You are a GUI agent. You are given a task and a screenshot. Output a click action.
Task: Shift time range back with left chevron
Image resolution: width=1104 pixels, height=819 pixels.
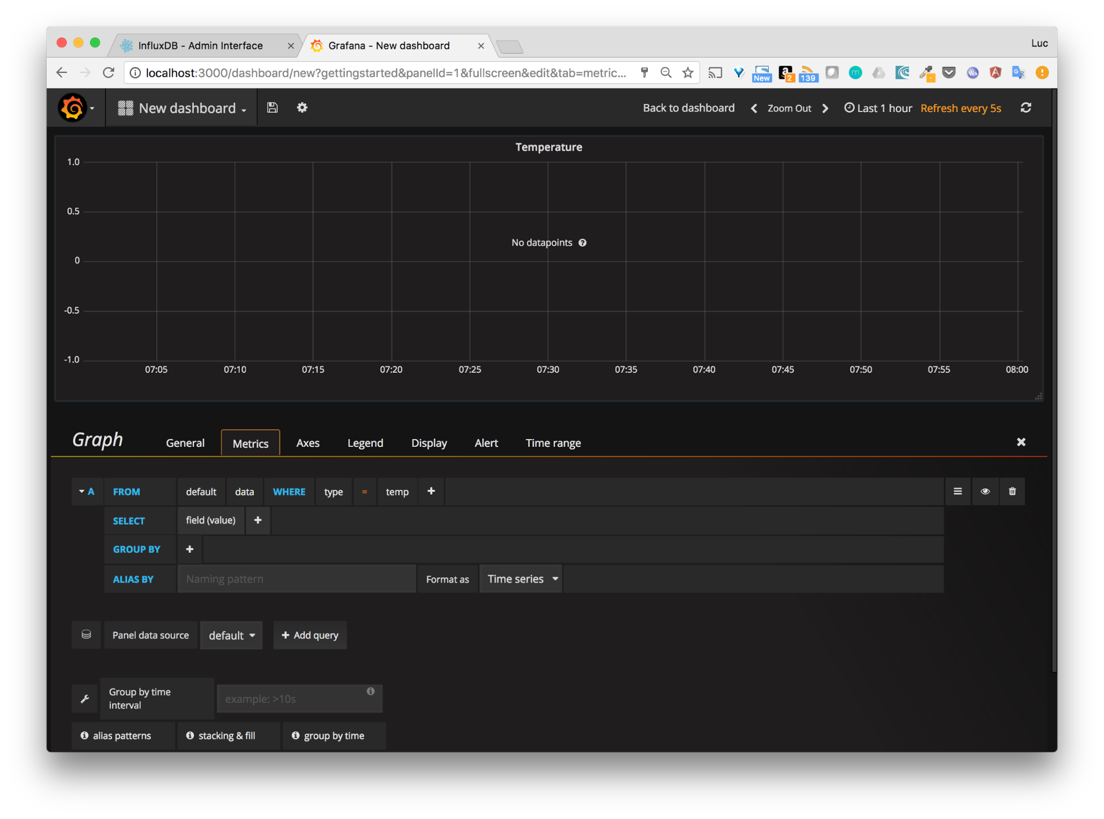pyautogui.click(x=753, y=108)
